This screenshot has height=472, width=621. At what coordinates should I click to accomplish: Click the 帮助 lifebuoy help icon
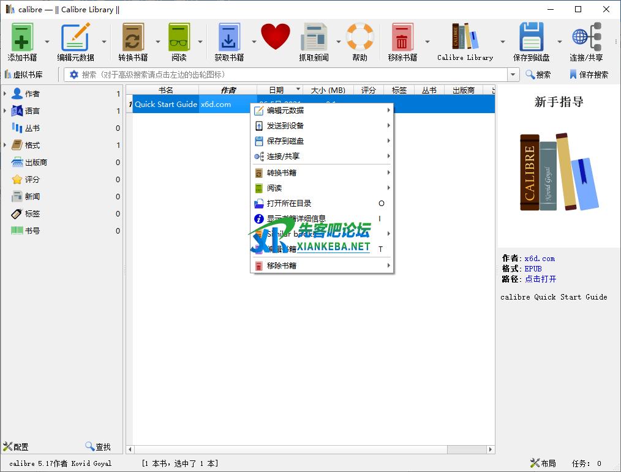[x=359, y=37]
